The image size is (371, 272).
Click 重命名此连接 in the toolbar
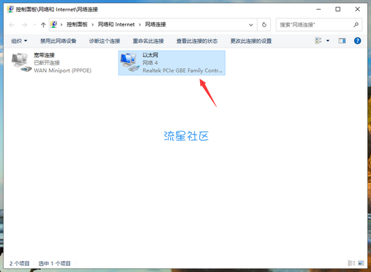148,41
